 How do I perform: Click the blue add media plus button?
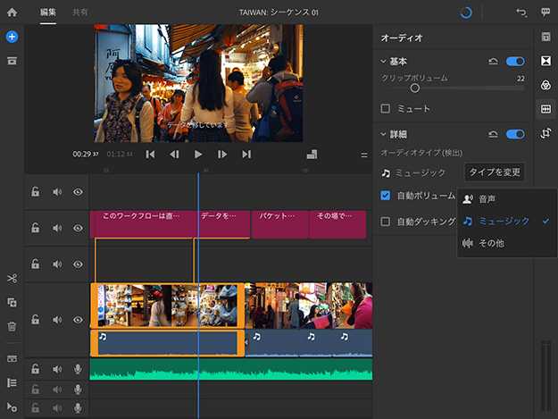12,37
